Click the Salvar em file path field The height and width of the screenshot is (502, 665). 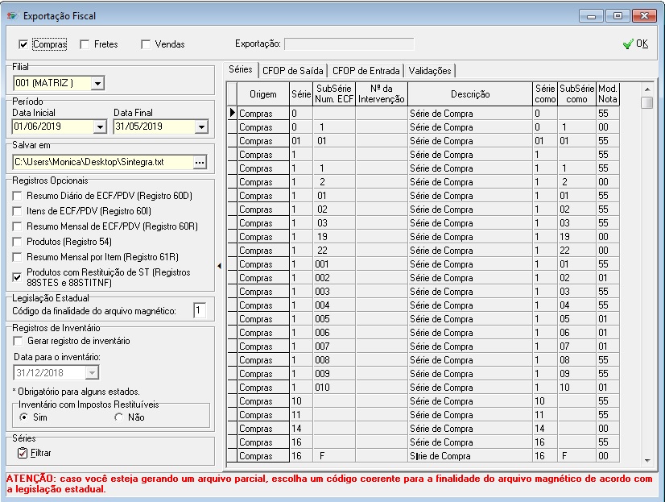tap(101, 163)
